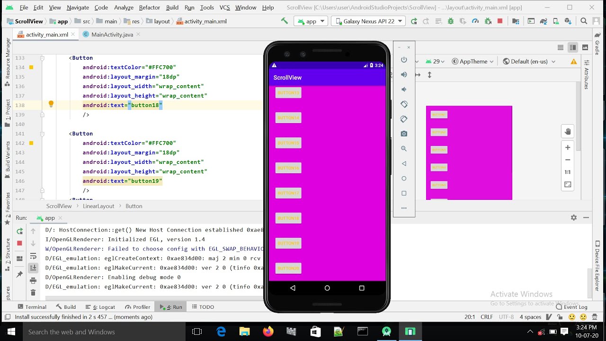
Task: Open the Default (en-us) locale dropdown
Action: (529, 62)
